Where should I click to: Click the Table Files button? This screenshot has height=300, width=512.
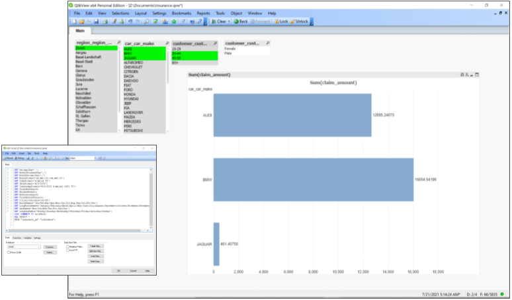95,246
